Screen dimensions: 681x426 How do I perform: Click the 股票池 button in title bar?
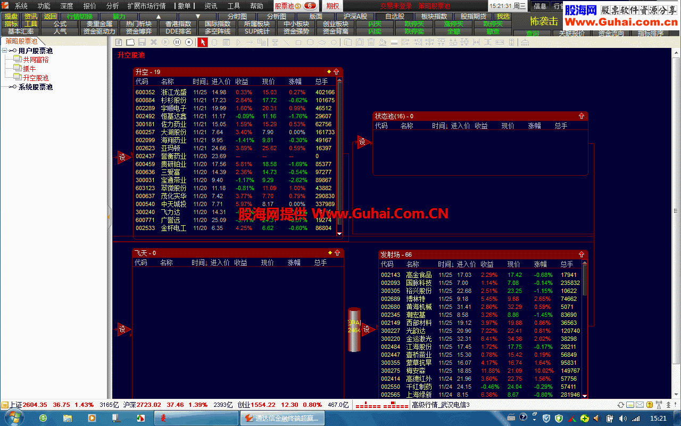coord(296,6)
